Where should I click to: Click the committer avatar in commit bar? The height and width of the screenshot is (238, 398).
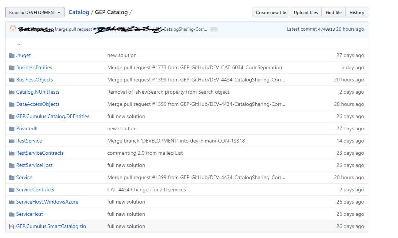point(13,29)
